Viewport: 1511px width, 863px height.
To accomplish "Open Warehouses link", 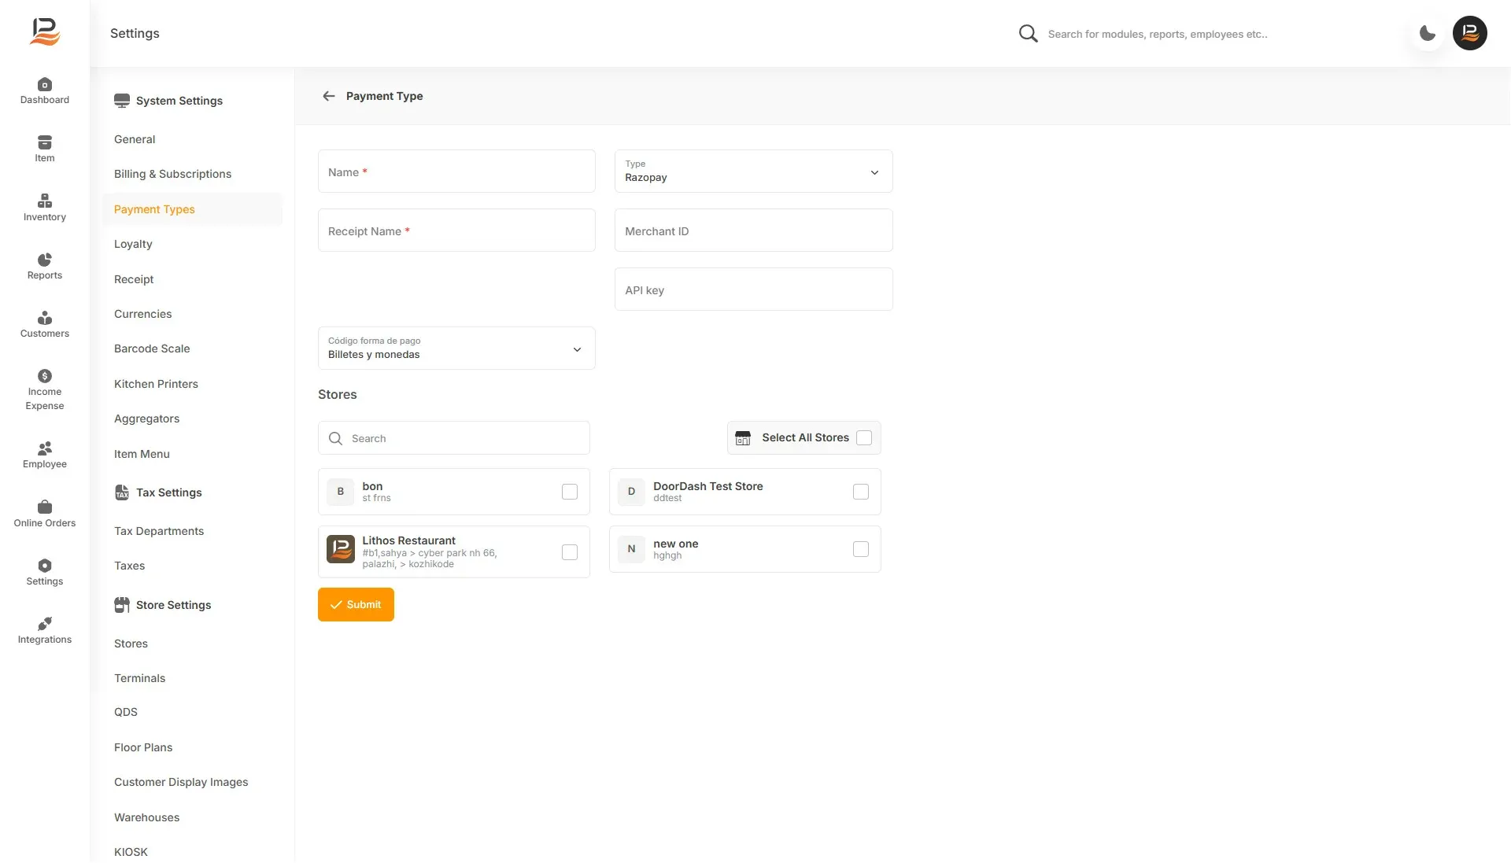I will (x=146, y=817).
